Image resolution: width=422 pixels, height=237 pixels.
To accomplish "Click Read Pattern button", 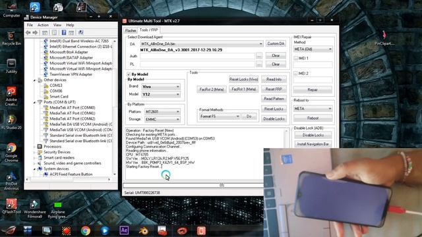I will pyautogui.click(x=274, y=99).
